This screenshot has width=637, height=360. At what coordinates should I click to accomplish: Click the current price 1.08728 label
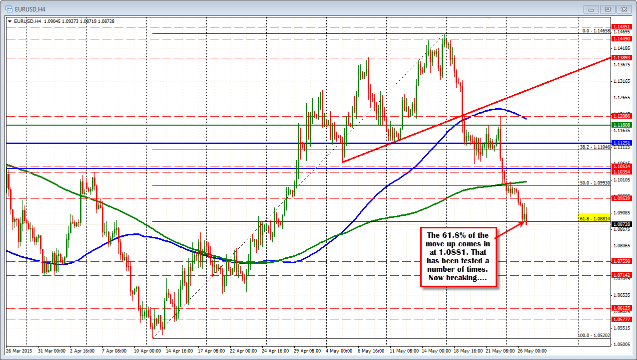[622, 224]
